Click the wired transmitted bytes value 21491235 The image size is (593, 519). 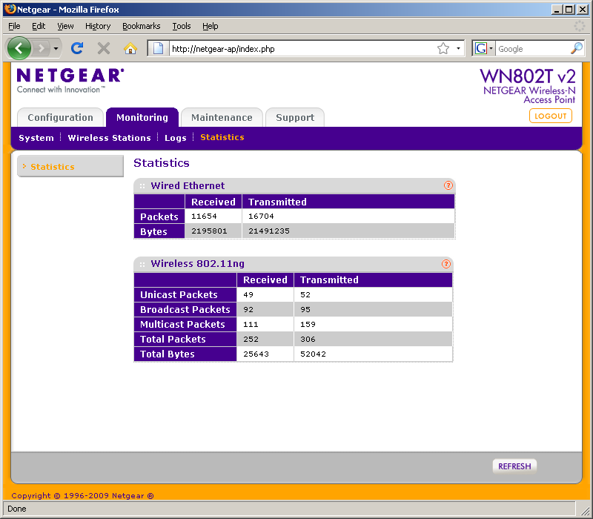[269, 231]
